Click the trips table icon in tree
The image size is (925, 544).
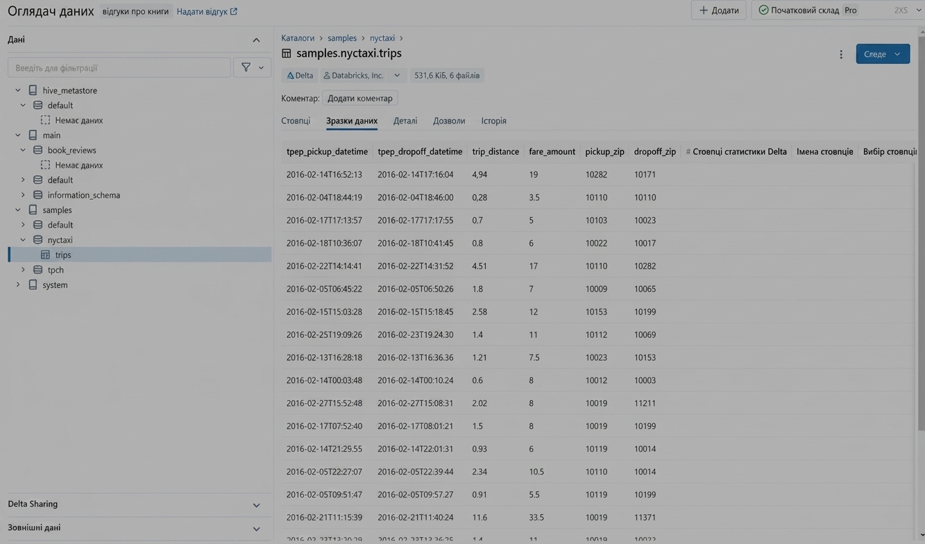tap(45, 255)
